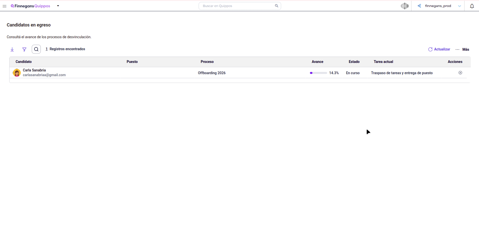Sort by the Candidato column header

click(x=24, y=62)
